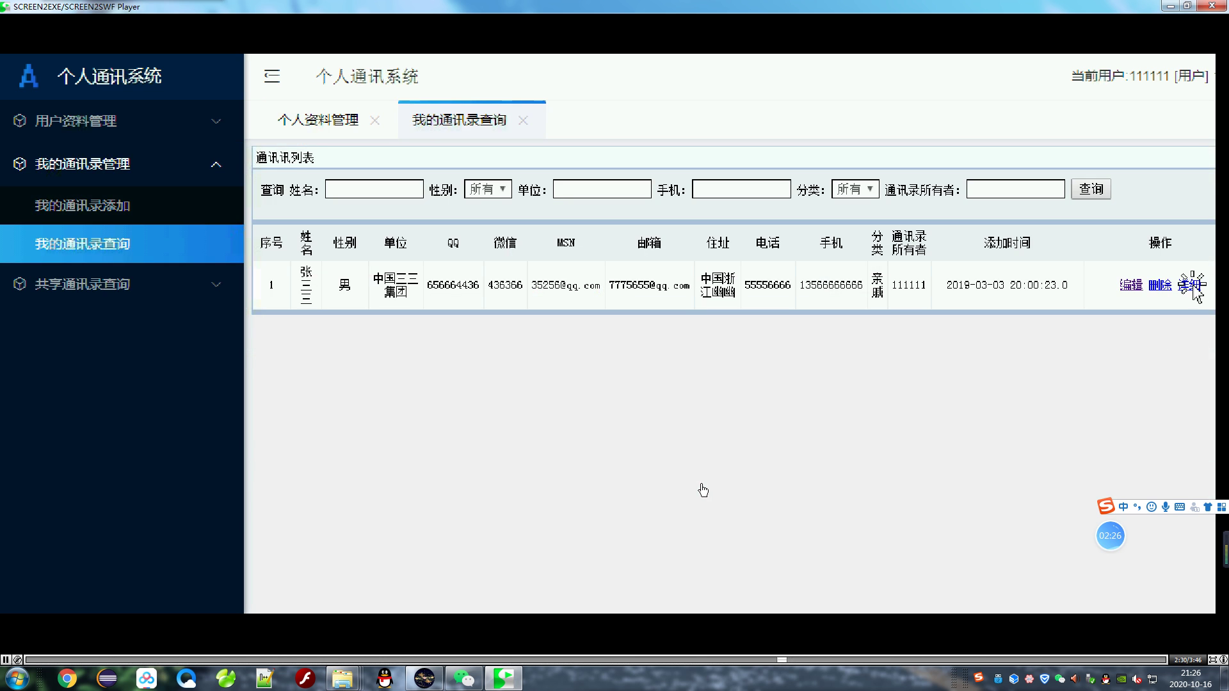The image size is (1229, 691).
Task: Open Google Chrome from the taskbar
Action: coord(67,678)
